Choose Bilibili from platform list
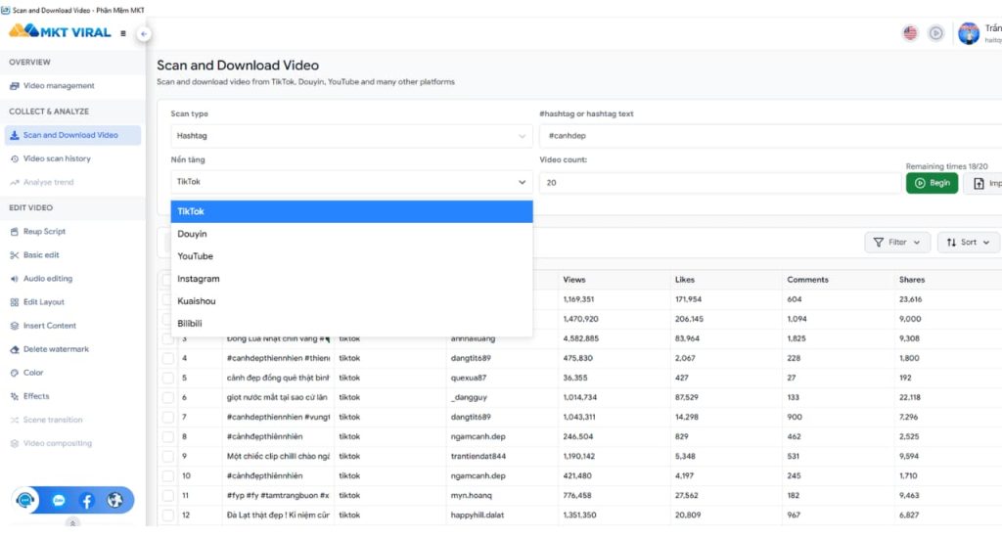 (351, 324)
